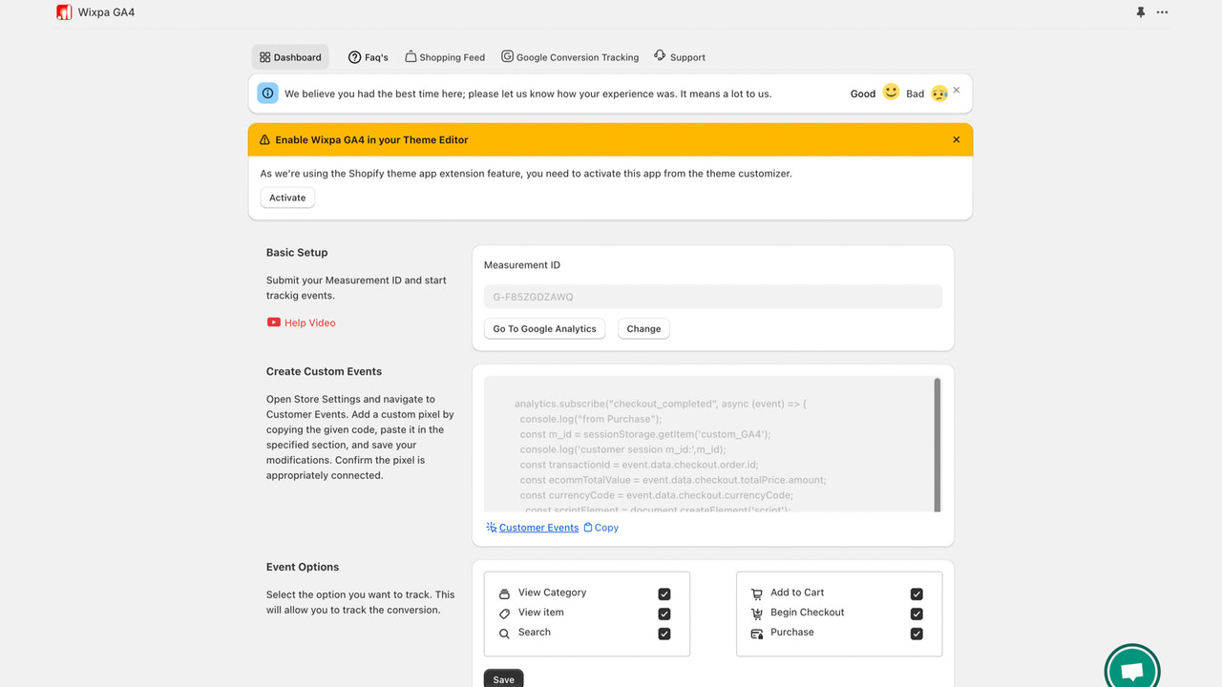Click the Activate button

click(286, 198)
